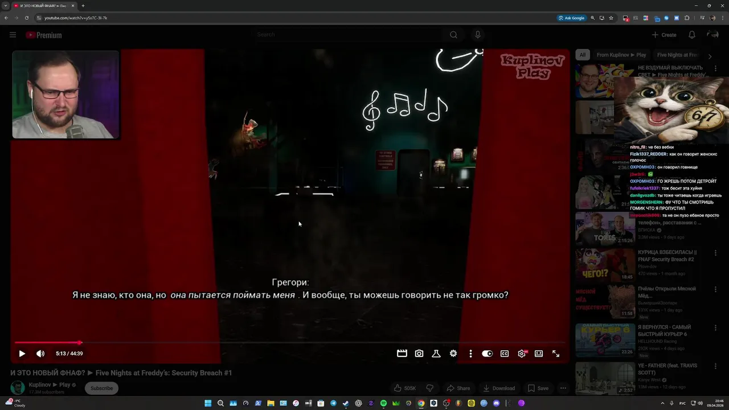Show next filter chips with right arrow

pos(710,56)
